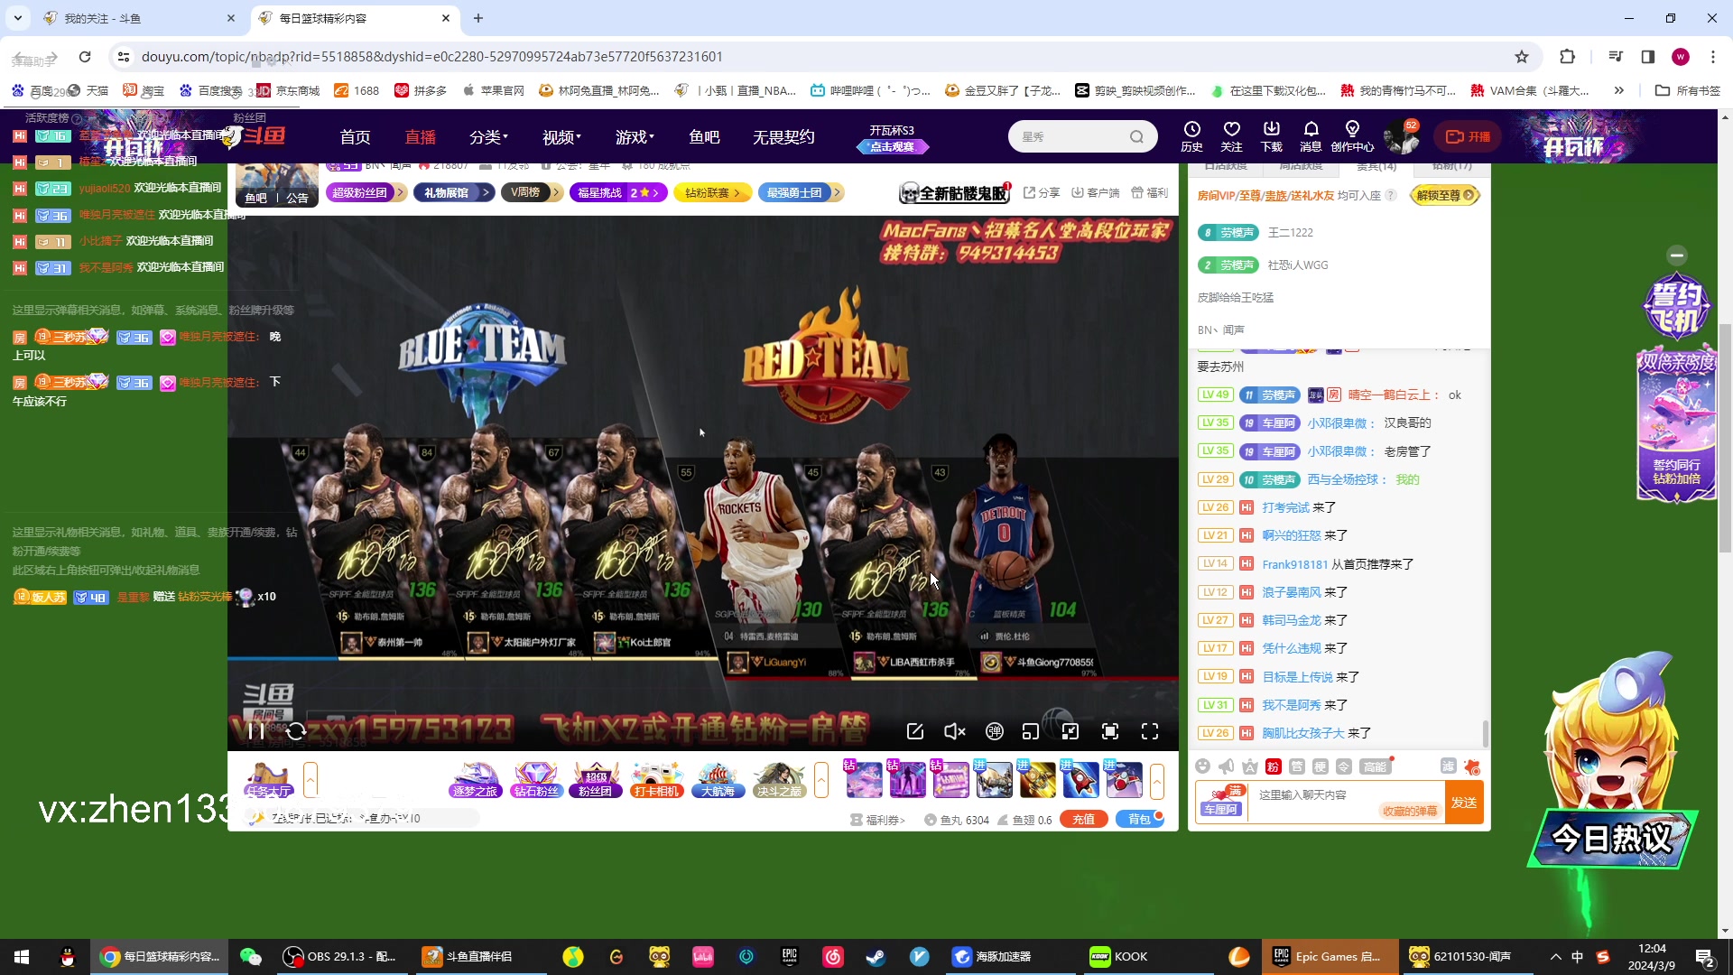Click the 高能 chat button

coord(1375,766)
